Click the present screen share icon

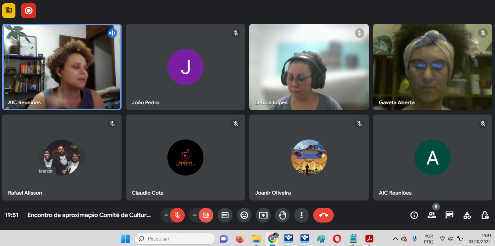click(263, 215)
